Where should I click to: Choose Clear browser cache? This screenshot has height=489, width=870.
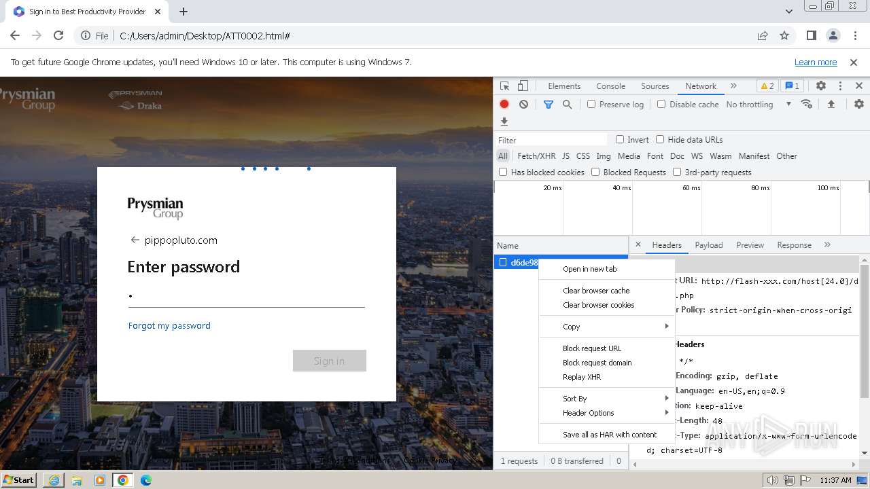click(x=607, y=291)
